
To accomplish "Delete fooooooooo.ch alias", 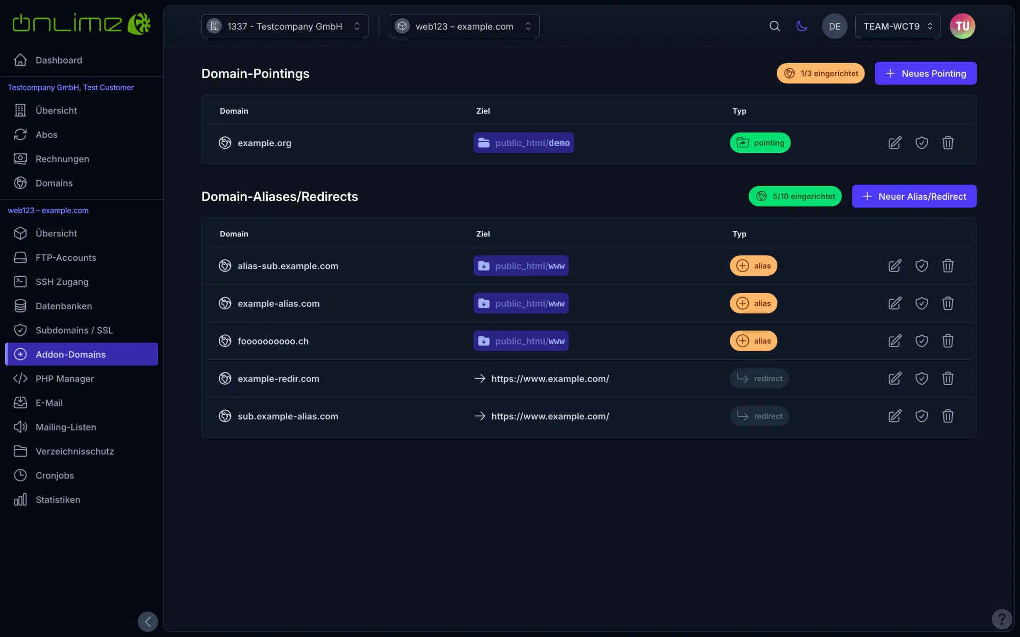I will click(948, 341).
